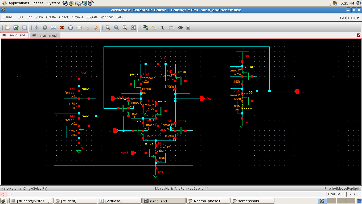Run Check and Save on the schematic

16,27
